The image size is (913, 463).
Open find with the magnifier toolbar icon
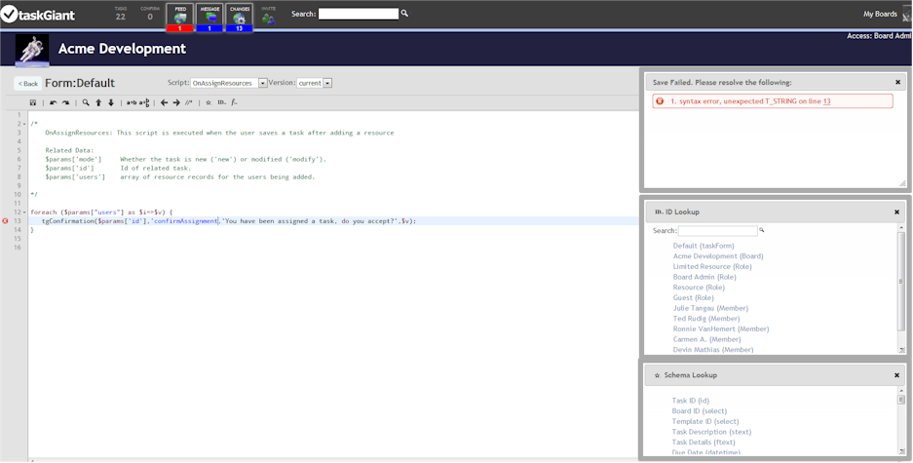pos(86,102)
